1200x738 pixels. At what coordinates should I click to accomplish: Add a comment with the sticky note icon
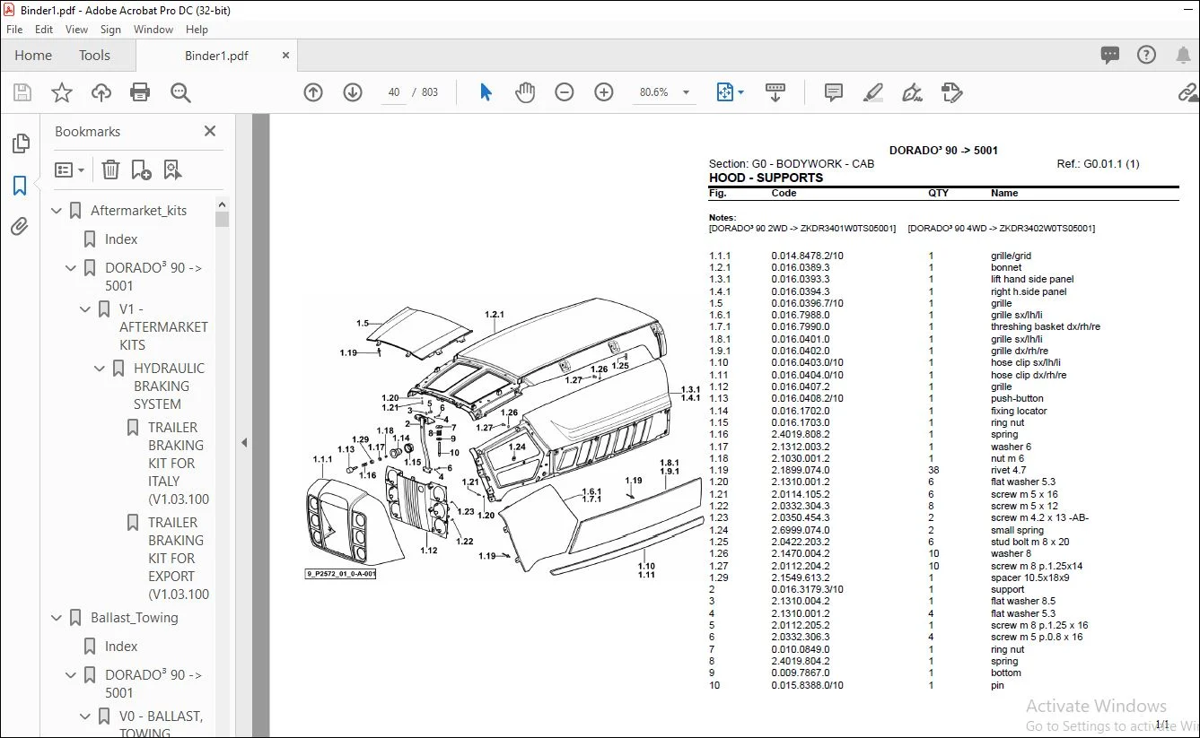click(x=834, y=92)
